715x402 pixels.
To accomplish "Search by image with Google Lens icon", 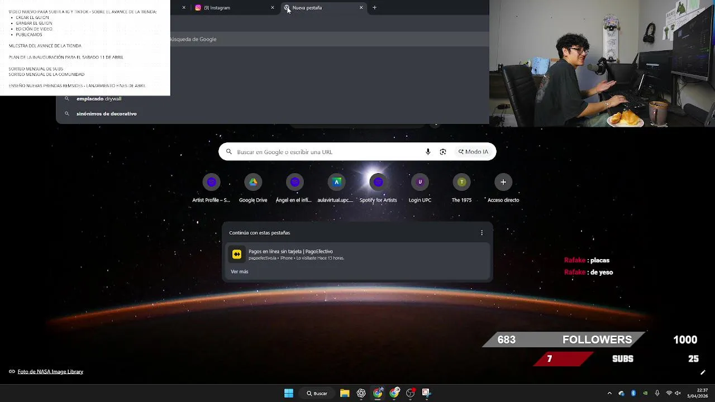I will [x=443, y=152].
